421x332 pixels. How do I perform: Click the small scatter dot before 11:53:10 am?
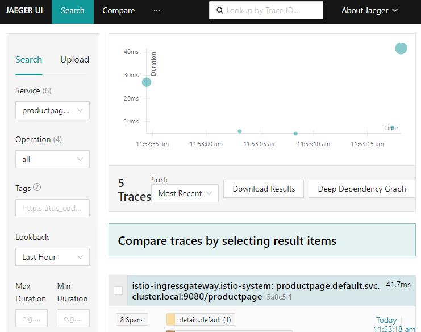[x=295, y=134]
